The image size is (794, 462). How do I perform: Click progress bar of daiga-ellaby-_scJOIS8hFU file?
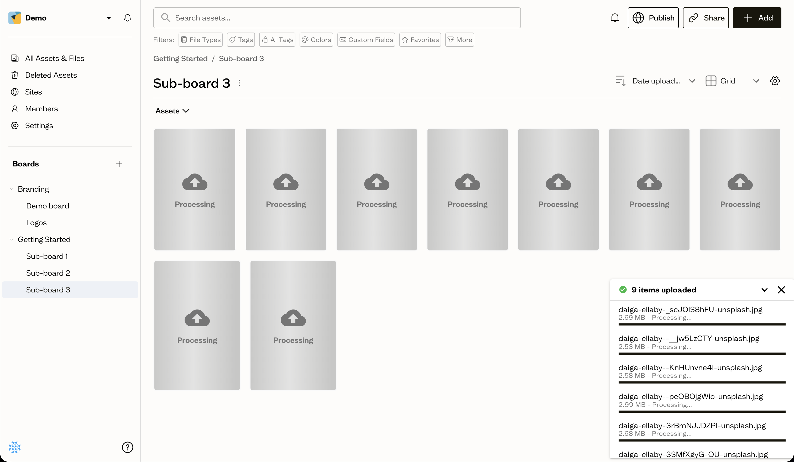[x=702, y=325]
